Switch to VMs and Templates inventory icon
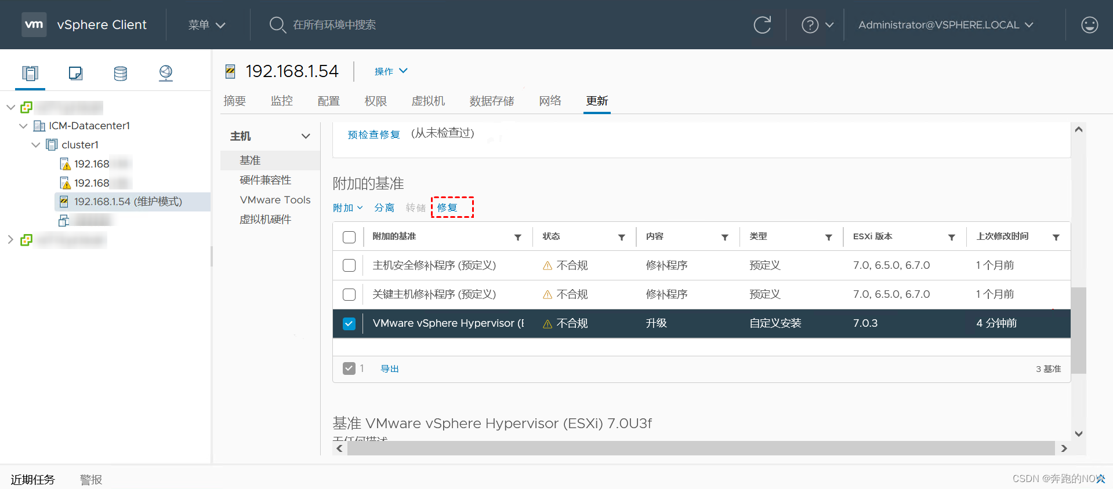The image size is (1113, 489). click(75, 73)
